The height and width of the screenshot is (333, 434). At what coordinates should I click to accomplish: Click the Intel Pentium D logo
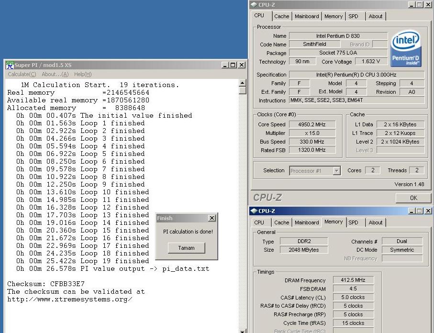pyautogui.click(x=406, y=48)
